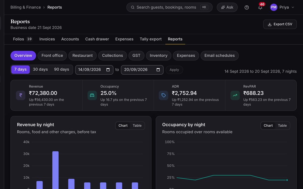303x189 pixels.
Task: Select the Collections report pill
Action: pos(112,55)
